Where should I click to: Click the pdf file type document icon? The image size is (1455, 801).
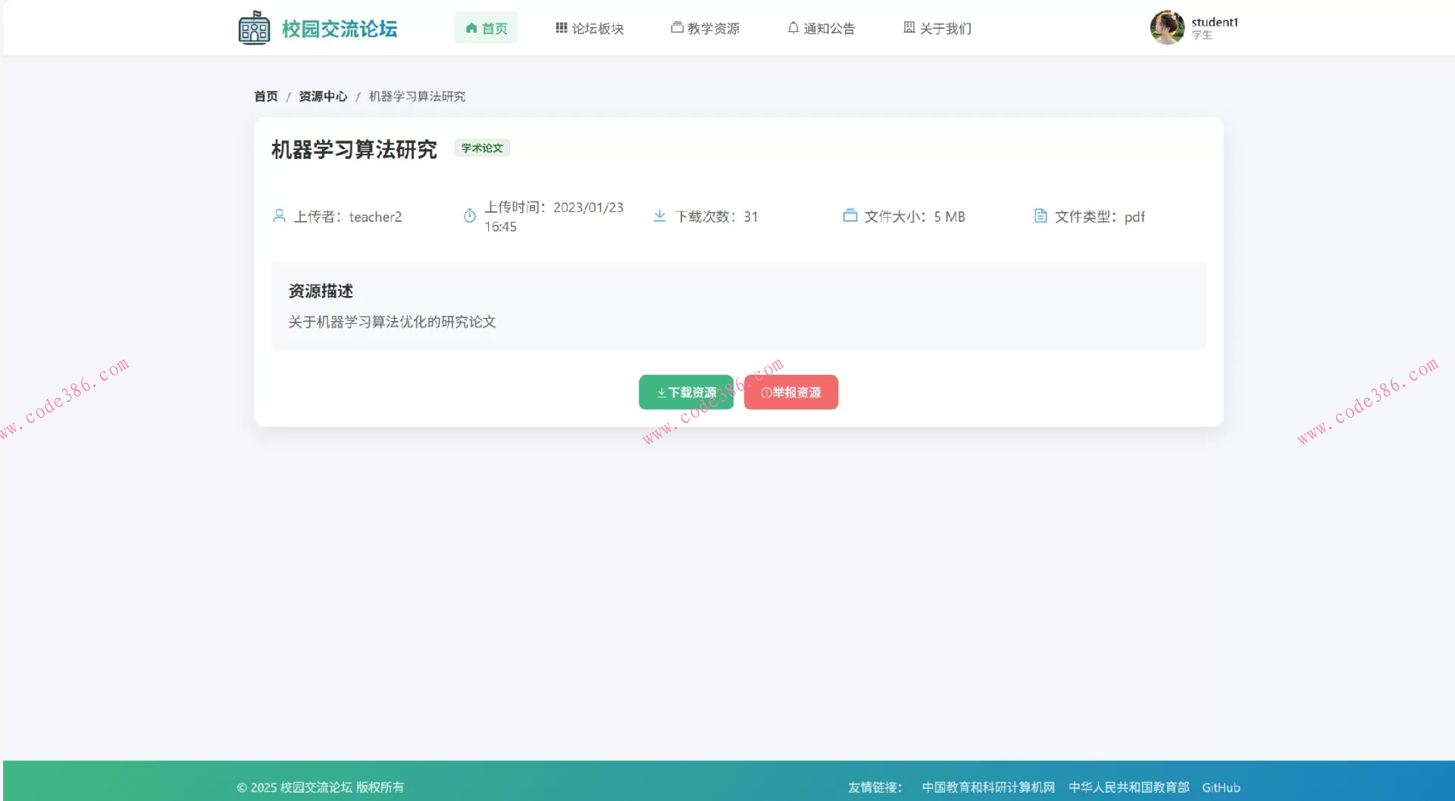click(x=1041, y=216)
